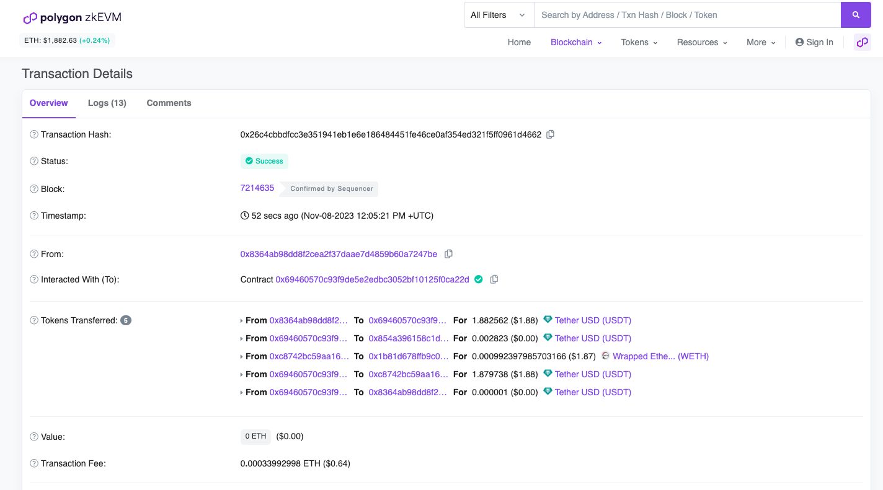Image resolution: width=883 pixels, height=490 pixels.
Task: Click the verified checkmark next to contract address
Action: 478,279
